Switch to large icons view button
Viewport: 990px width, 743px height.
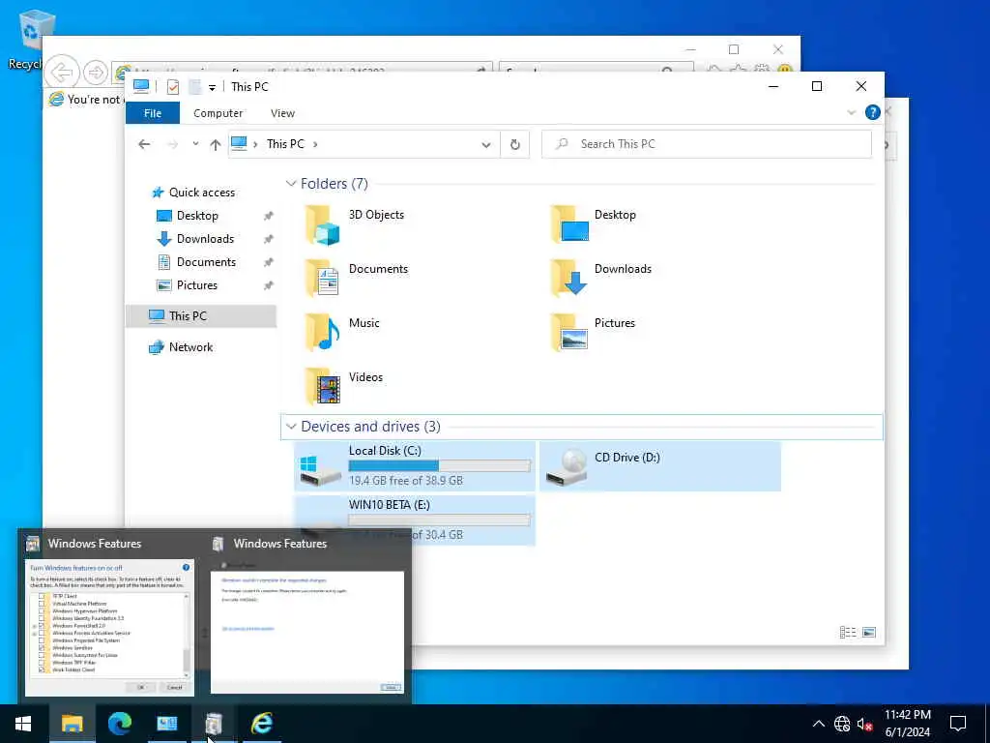click(869, 633)
